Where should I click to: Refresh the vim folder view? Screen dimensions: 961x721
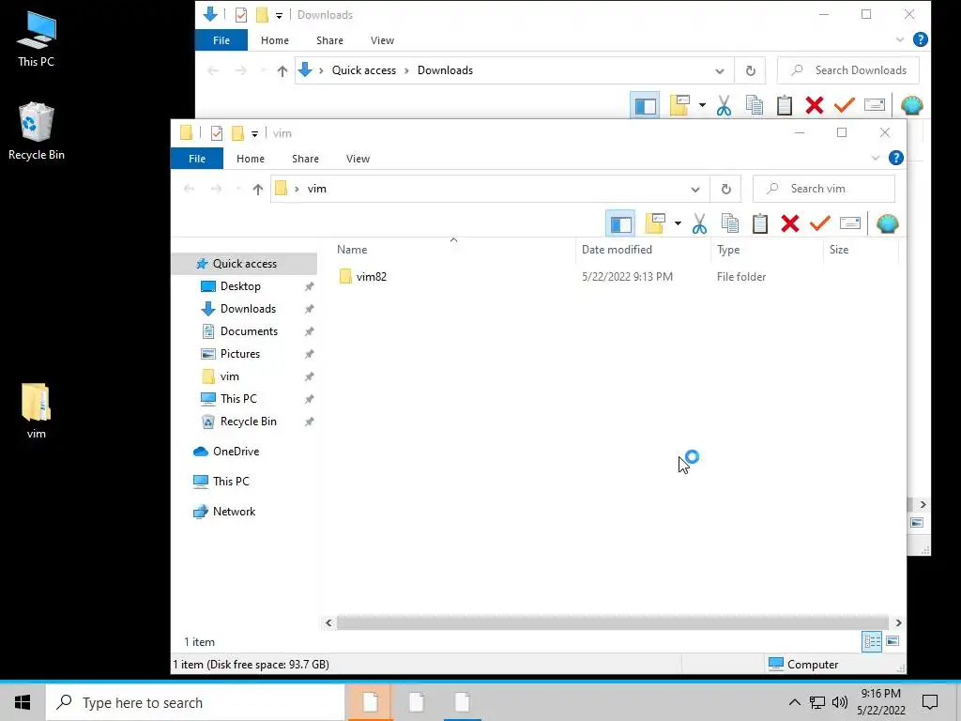(x=725, y=189)
